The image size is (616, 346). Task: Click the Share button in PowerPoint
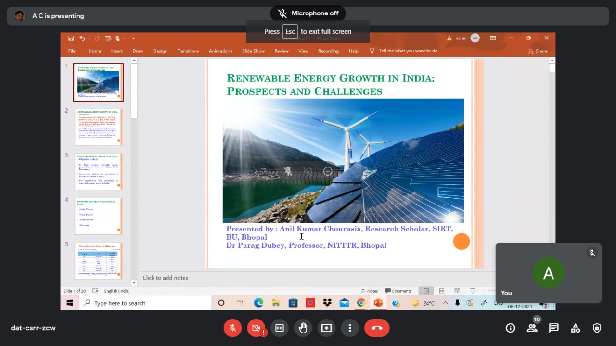(538, 51)
